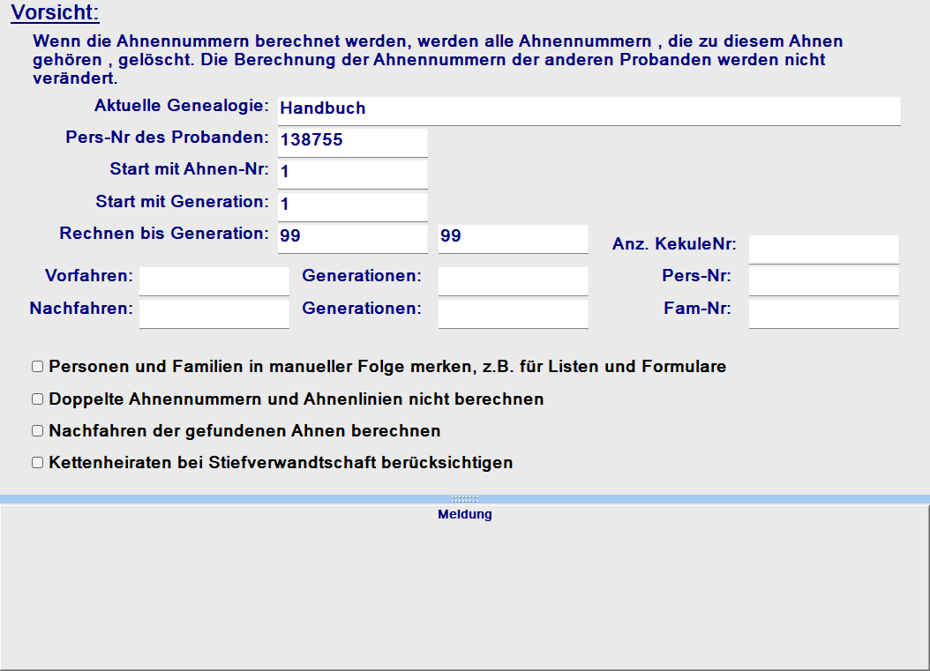
Task: Click the 'Pers-Nr des Probanden' field
Action: tap(352, 141)
